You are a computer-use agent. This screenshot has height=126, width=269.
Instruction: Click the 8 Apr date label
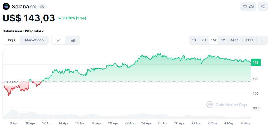point(14,123)
